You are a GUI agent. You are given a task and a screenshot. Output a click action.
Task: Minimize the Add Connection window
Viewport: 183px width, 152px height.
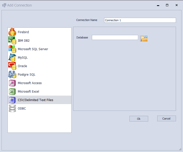pyautogui.click(x=158, y=5)
